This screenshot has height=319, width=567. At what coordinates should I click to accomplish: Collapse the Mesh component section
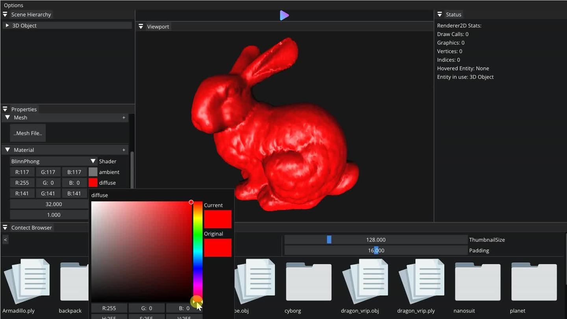(7, 118)
